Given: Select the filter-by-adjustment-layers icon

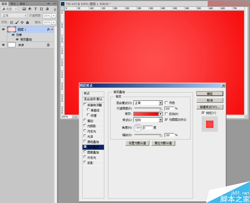Looking at the screenshot, I should (30, 9).
